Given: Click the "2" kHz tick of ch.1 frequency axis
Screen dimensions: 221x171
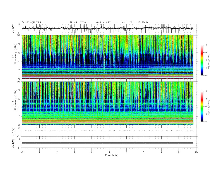Looking at the screenshot, I should (x=19, y=70).
